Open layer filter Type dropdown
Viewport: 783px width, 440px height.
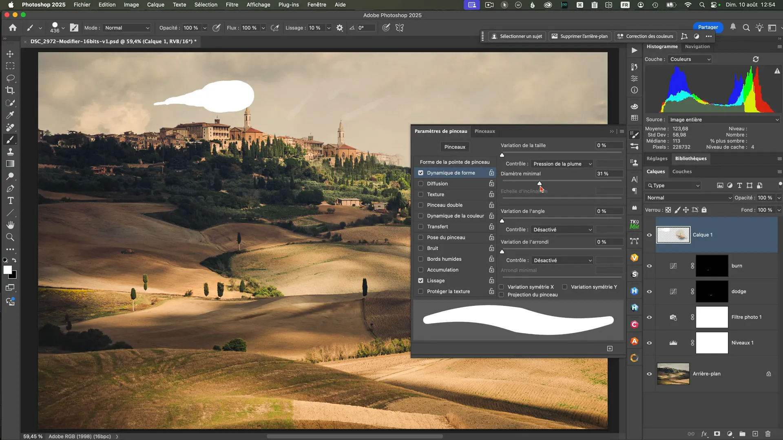[673, 185]
